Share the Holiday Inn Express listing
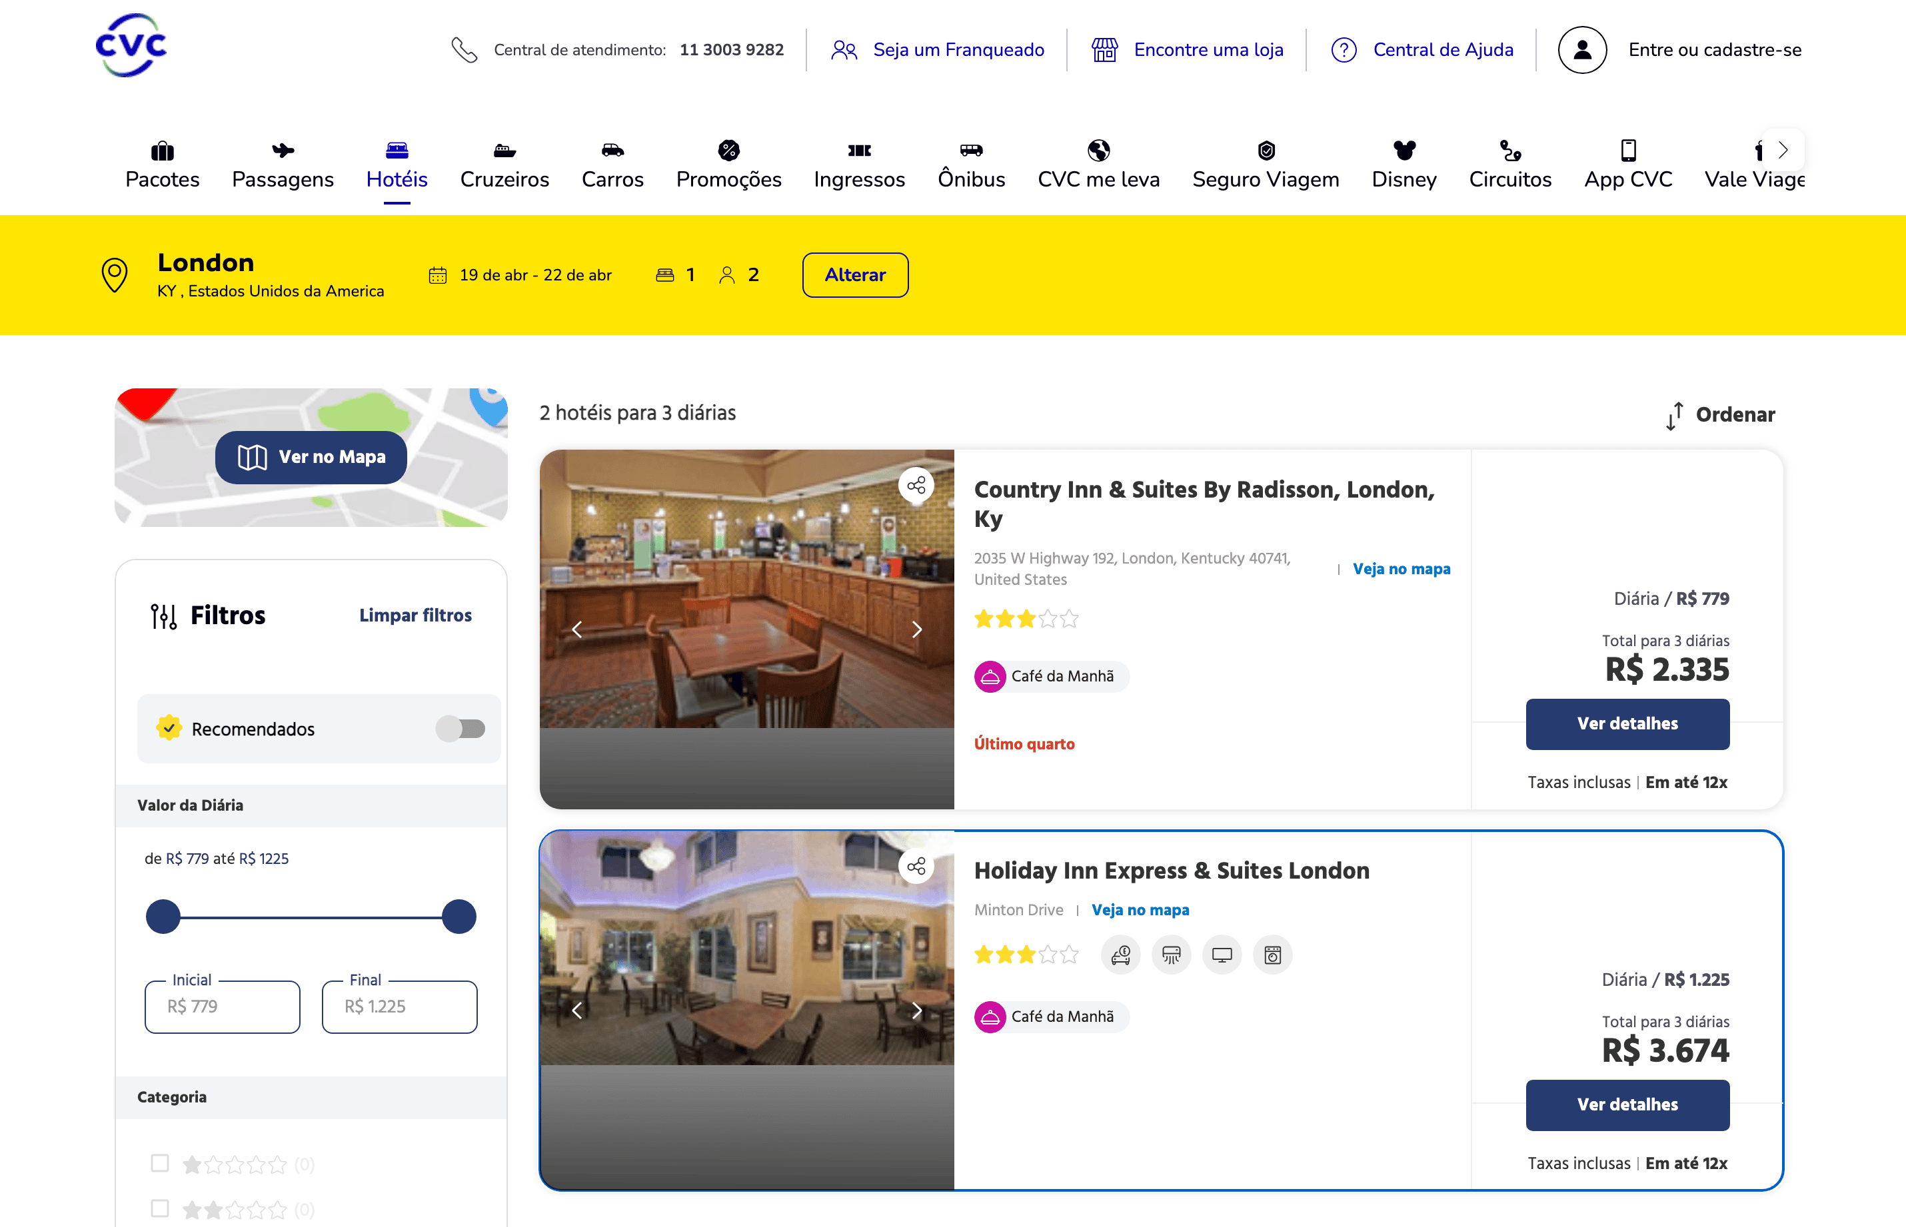1906x1227 pixels. coord(916,866)
